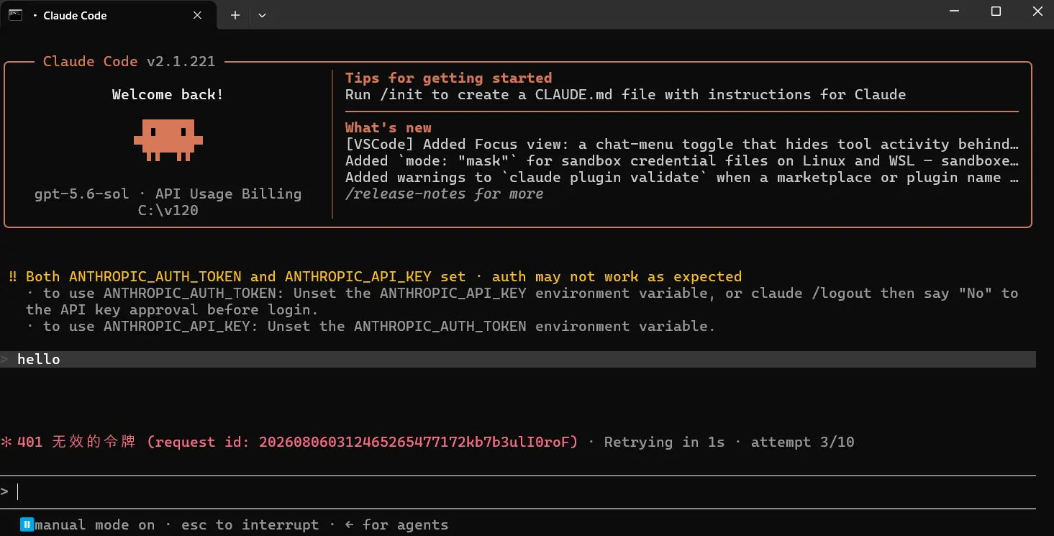
Task: Click '← for agents' status hint
Action: click(396, 525)
